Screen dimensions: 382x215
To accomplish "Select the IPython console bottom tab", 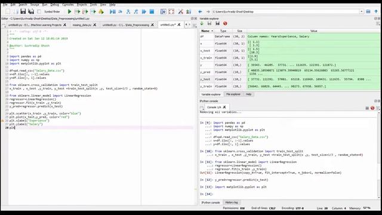I will coord(211,202).
